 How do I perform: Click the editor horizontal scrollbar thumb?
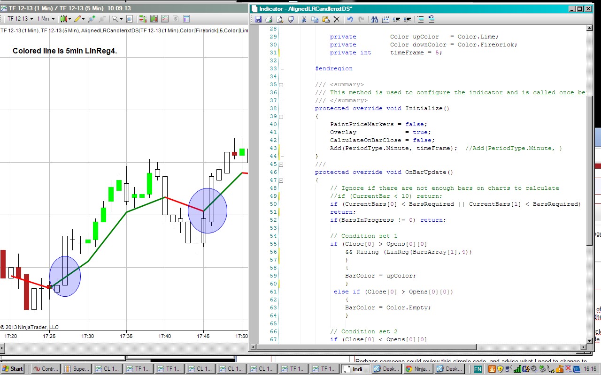point(367,347)
